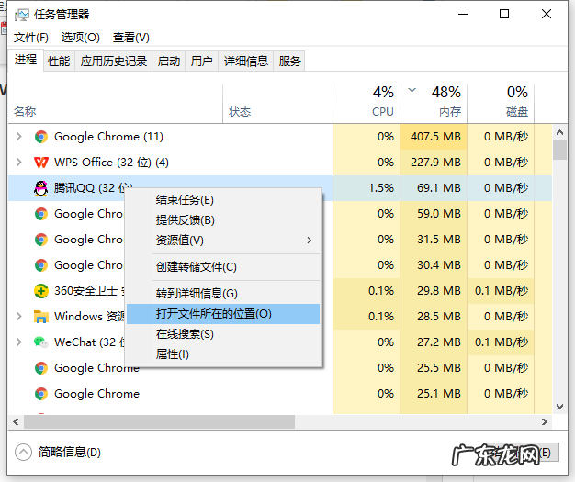The height and width of the screenshot is (482, 575).
Task: Click the 227.9 MB memory cell
Action: click(x=434, y=163)
